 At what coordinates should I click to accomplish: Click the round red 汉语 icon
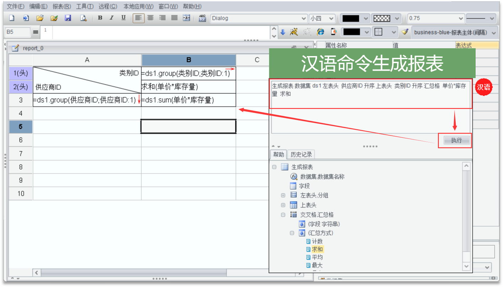[483, 87]
